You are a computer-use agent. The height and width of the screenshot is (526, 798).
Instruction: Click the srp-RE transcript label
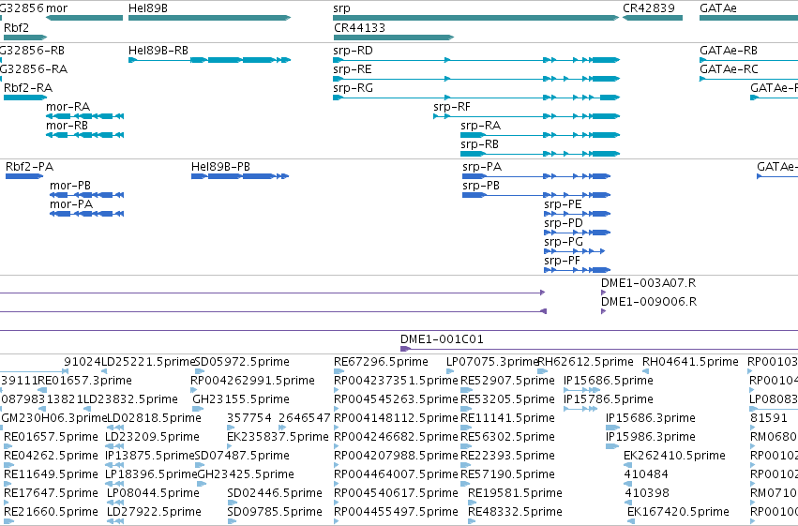353,69
